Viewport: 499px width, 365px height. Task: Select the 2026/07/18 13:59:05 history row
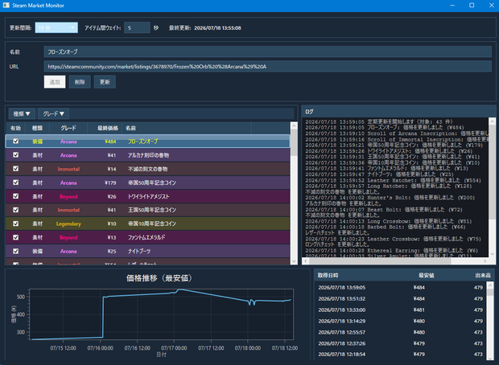pos(400,288)
